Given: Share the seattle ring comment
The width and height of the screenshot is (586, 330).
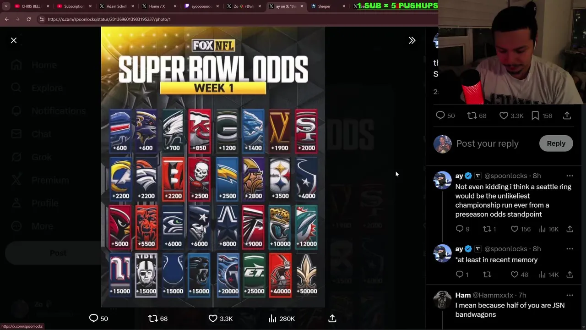Looking at the screenshot, I should coord(570,229).
